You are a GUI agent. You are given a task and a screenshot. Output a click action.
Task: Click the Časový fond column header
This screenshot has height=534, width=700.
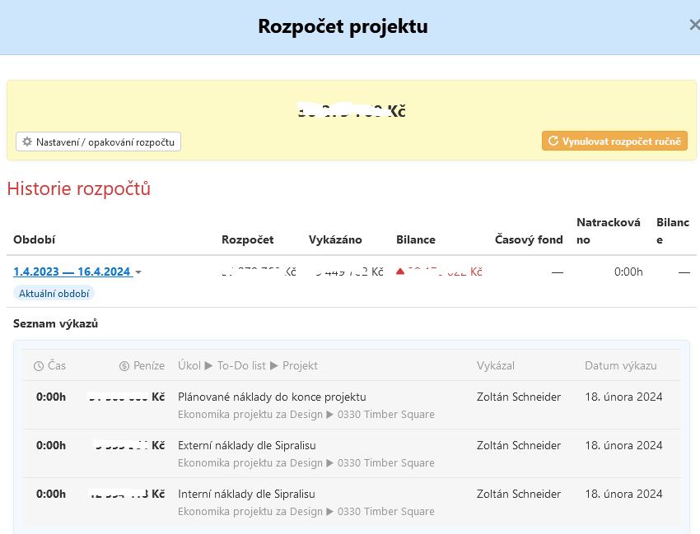(x=529, y=239)
